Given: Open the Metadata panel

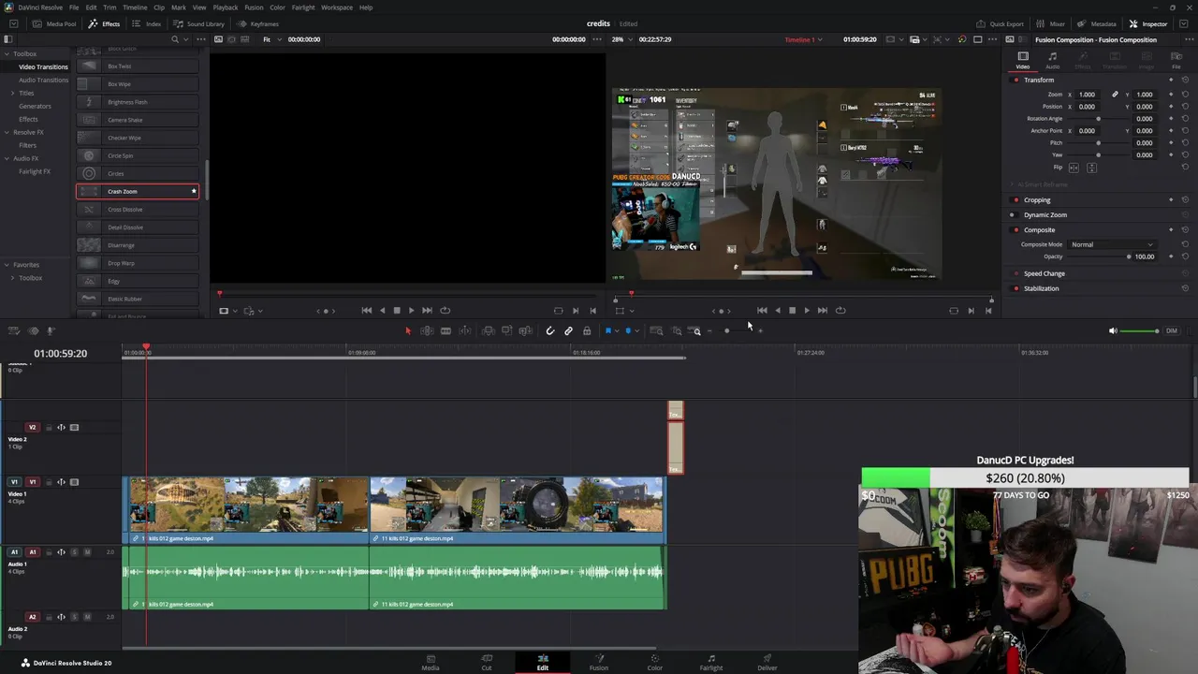Looking at the screenshot, I should tap(1097, 23).
